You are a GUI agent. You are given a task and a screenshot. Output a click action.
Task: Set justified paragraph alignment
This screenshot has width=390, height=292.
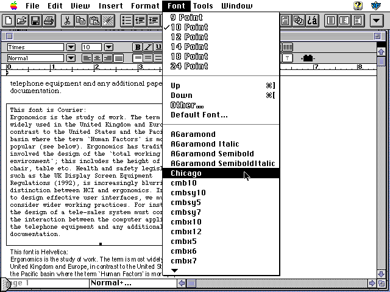118,58
